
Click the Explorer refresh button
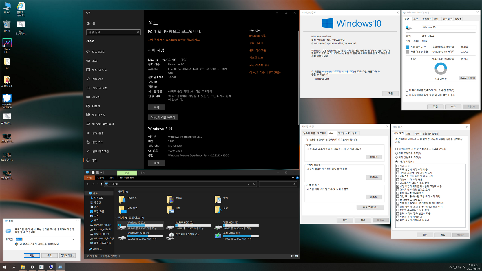(x=254, y=184)
